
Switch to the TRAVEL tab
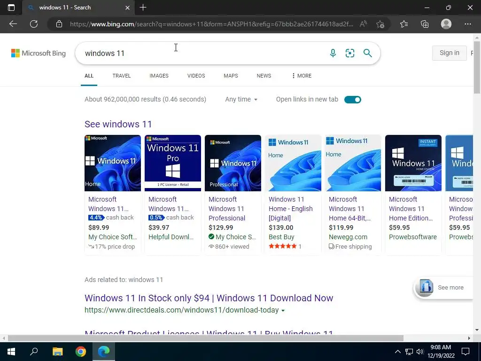[x=122, y=76]
